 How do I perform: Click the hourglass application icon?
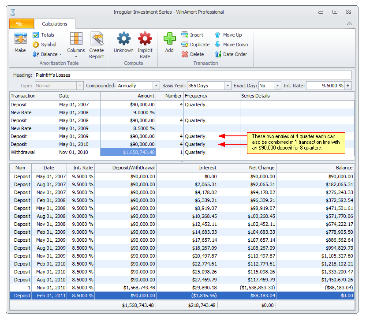pos(13,12)
